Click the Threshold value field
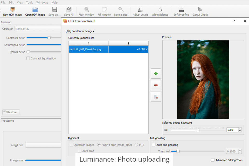This screenshot has height=166, width=249. (x=232, y=151)
